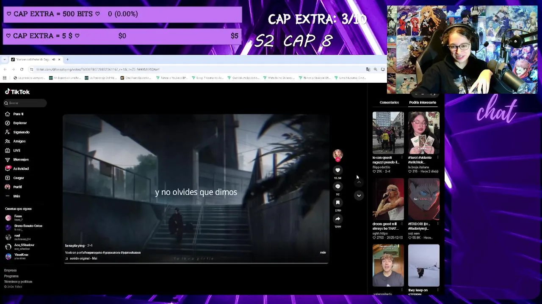Click the #jujutsukaisen hashtag
This screenshot has width=542, height=304.
coord(130,252)
